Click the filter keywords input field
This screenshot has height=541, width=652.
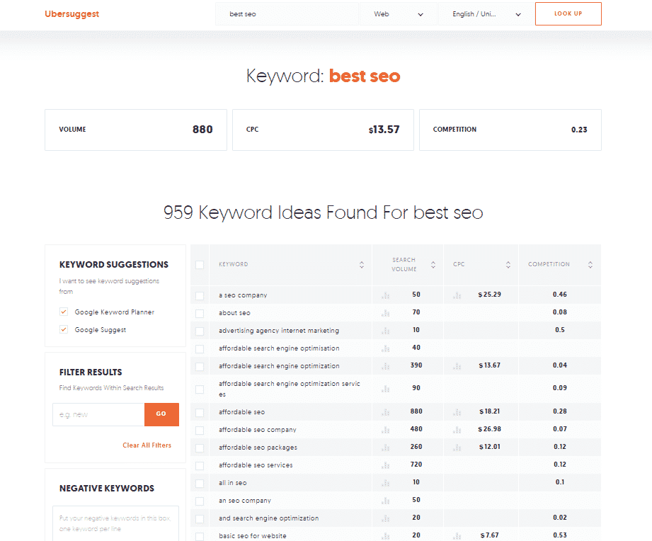coord(98,414)
